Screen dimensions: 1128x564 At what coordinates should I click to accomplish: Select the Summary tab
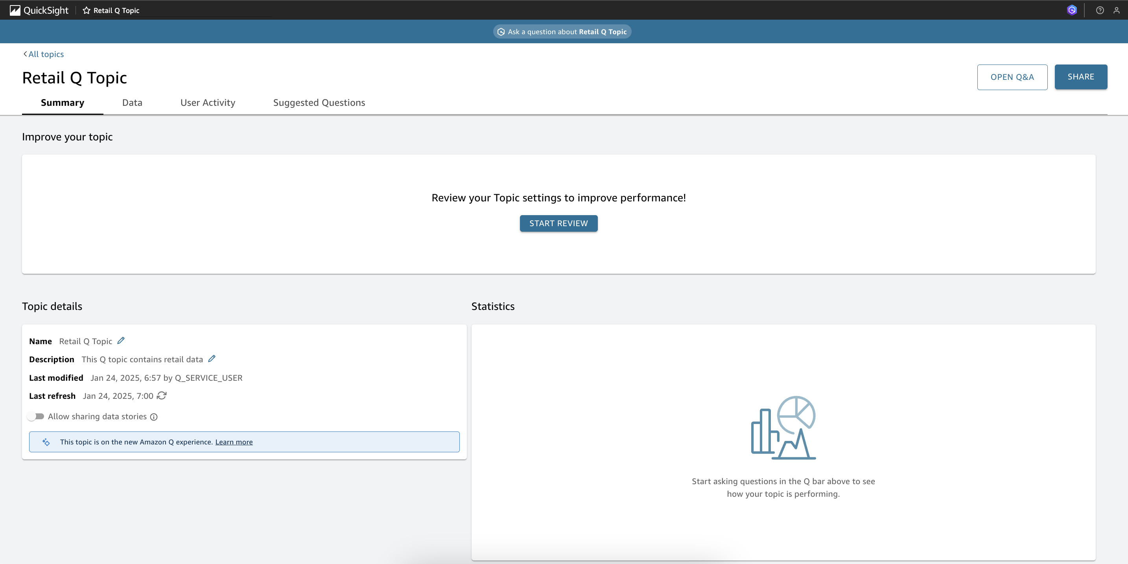tap(62, 103)
